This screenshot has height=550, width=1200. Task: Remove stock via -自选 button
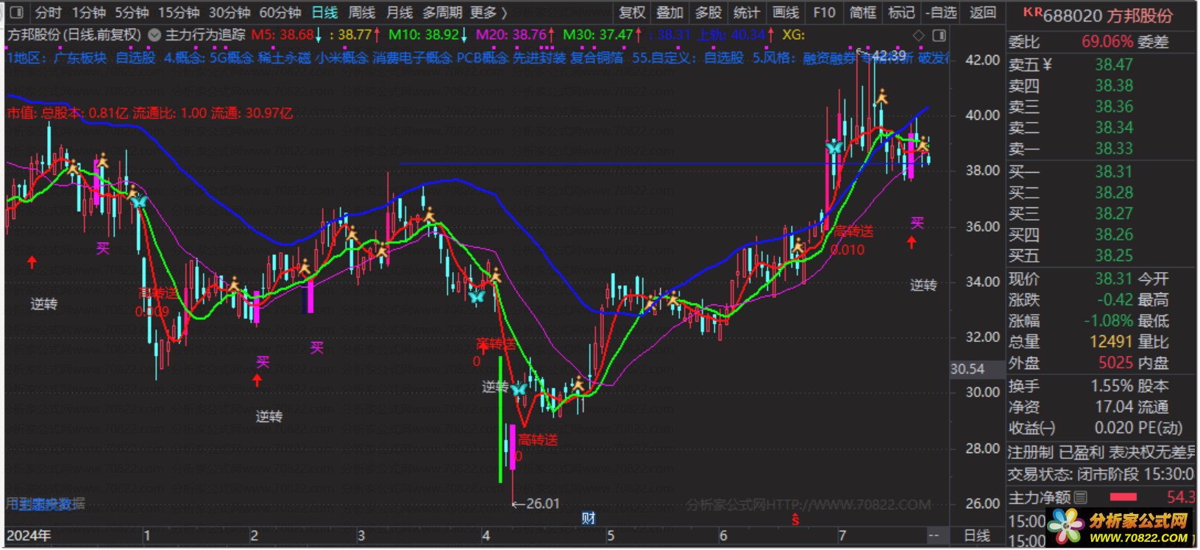[941, 12]
